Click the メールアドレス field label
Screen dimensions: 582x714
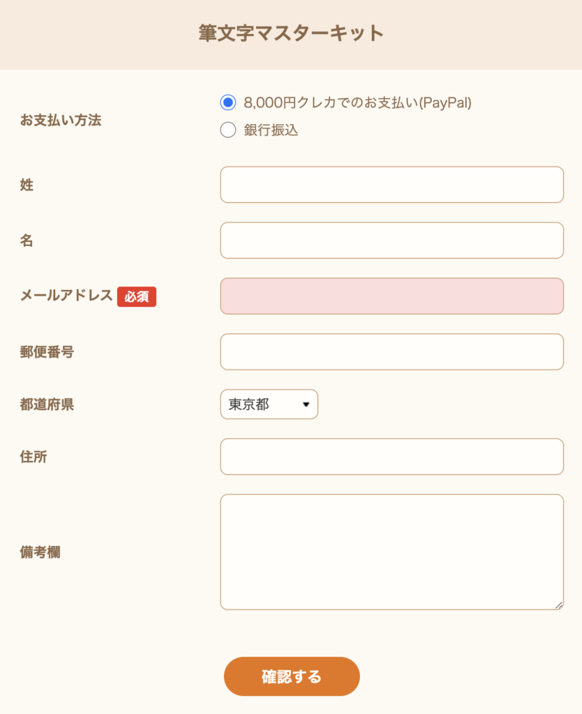coord(66,296)
